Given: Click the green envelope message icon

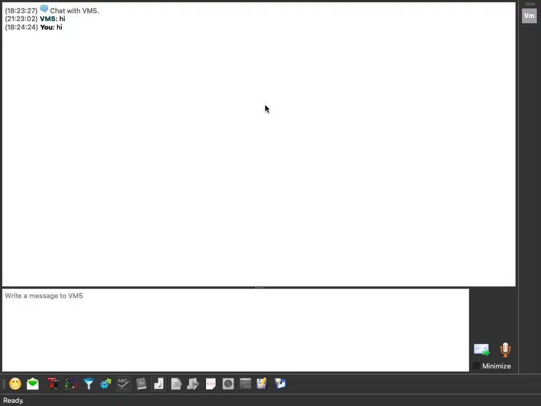Looking at the screenshot, I should pos(33,384).
